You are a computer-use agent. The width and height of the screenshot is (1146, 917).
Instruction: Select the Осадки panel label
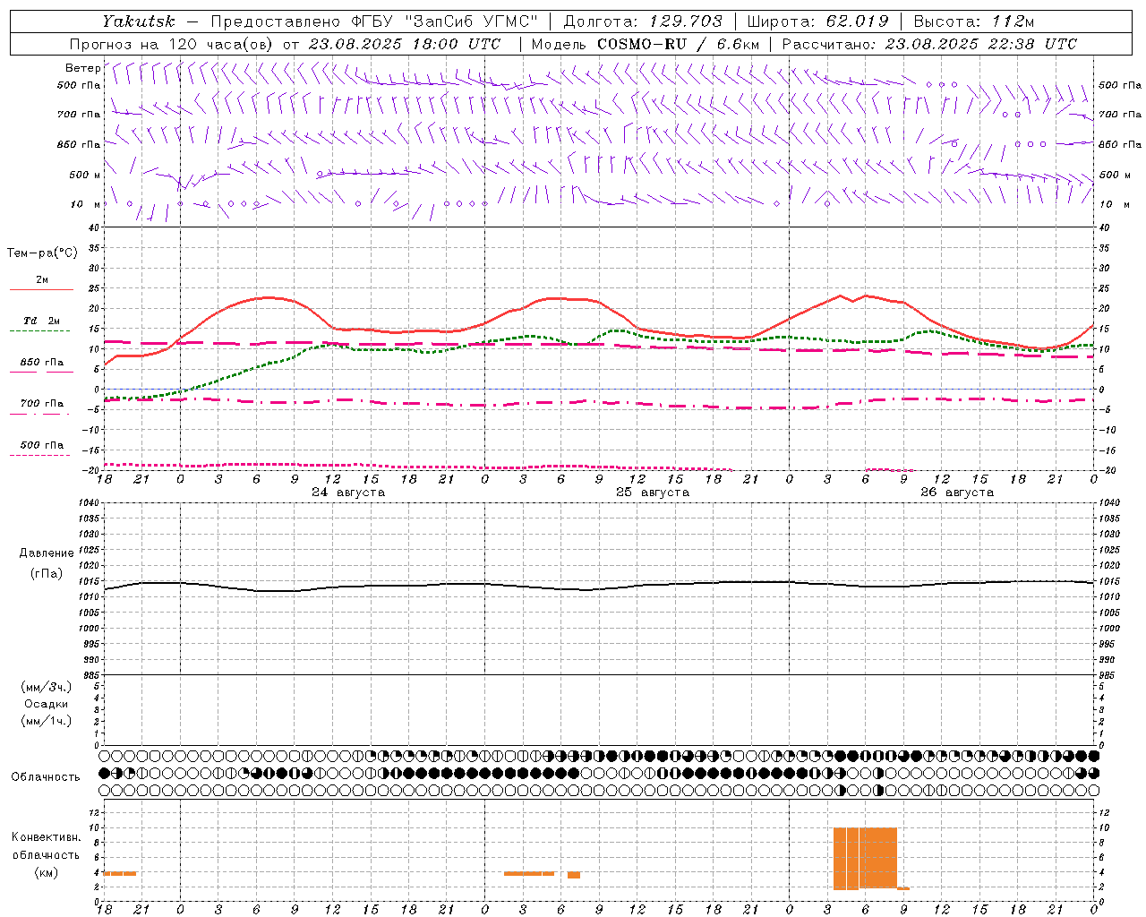[x=47, y=704]
